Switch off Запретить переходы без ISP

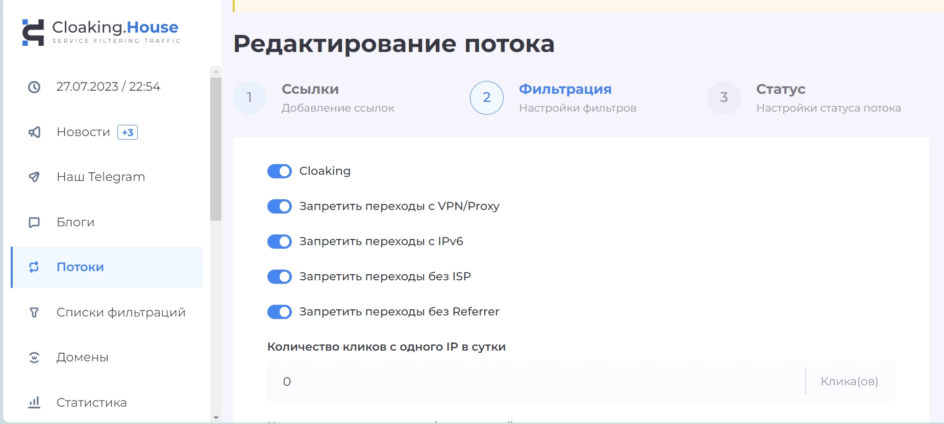[280, 277]
